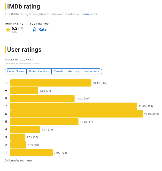Select the Netherlands country filter
Image resolution: width=162 pixels, height=171 pixels.
pos(92,72)
